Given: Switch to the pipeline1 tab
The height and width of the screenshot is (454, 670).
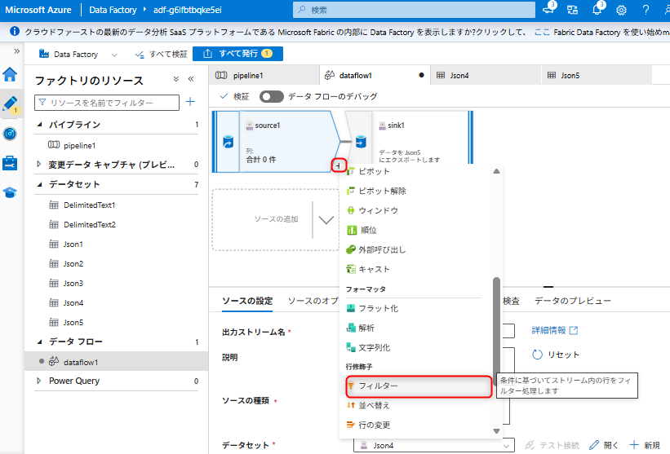Looking at the screenshot, I should 264,75.
